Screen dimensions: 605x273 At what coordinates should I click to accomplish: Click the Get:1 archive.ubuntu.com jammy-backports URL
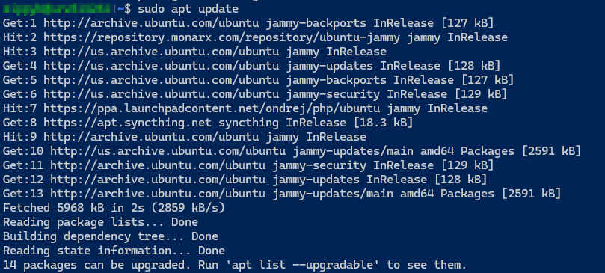pos(151,23)
